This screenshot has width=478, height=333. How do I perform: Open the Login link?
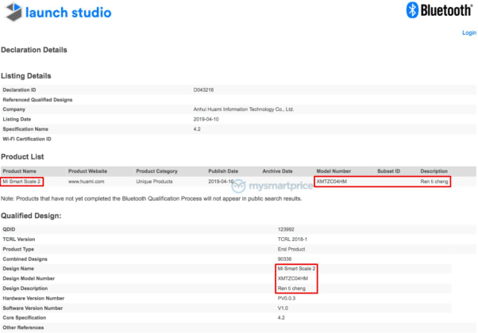tap(468, 33)
